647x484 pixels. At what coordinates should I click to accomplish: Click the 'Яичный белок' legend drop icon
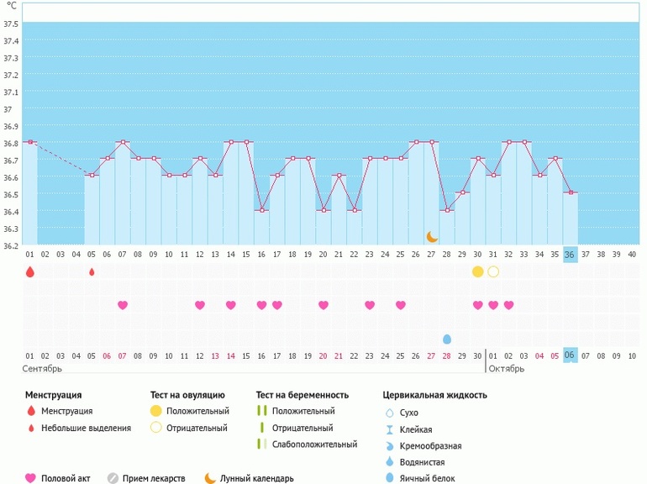pos(389,478)
